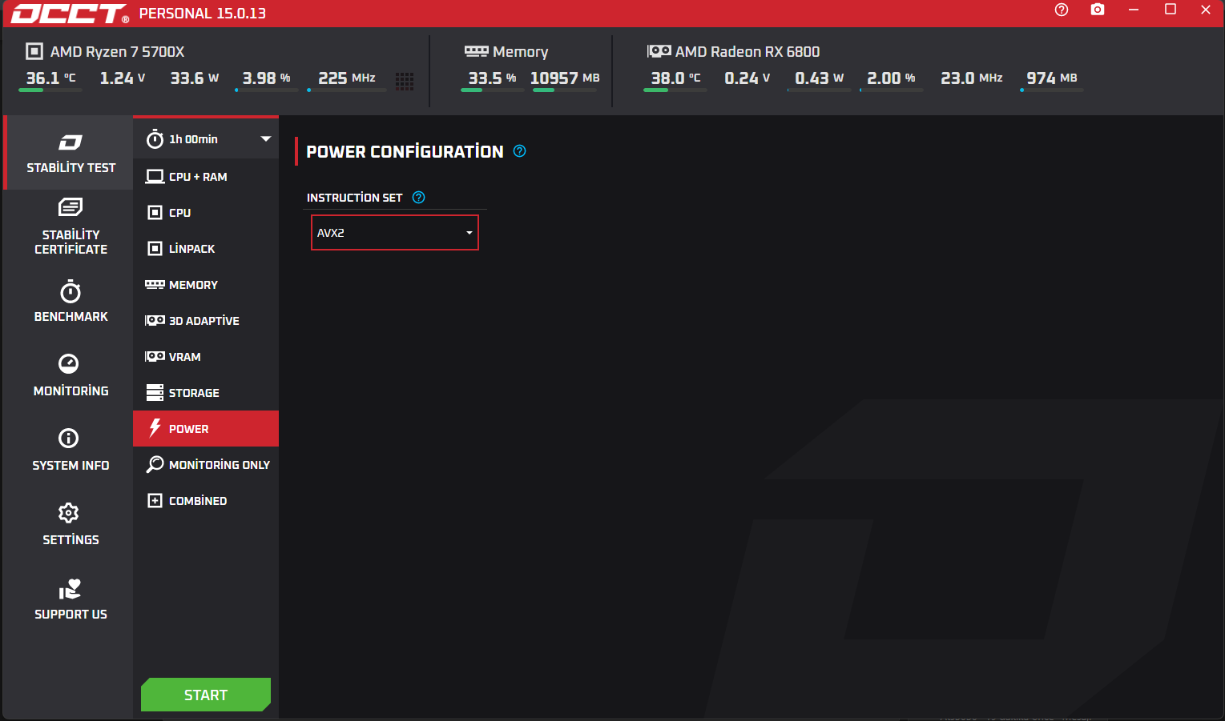Image resolution: width=1225 pixels, height=721 pixels.
Task: Click the GPU temperature reading 38.0 °C
Action: (x=675, y=78)
